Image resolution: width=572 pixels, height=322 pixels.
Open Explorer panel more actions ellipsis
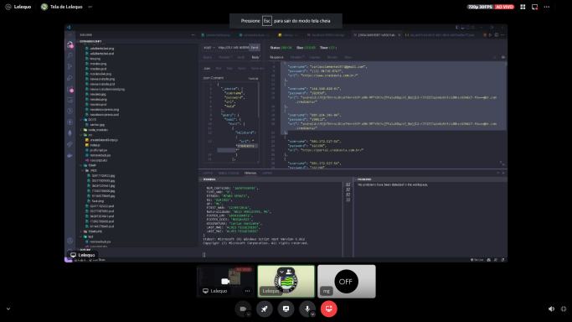point(193,35)
